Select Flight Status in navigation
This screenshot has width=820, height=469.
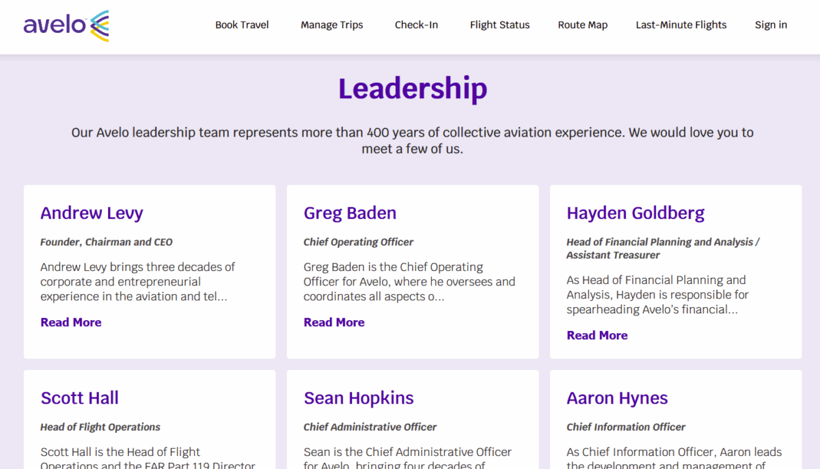[x=500, y=25]
